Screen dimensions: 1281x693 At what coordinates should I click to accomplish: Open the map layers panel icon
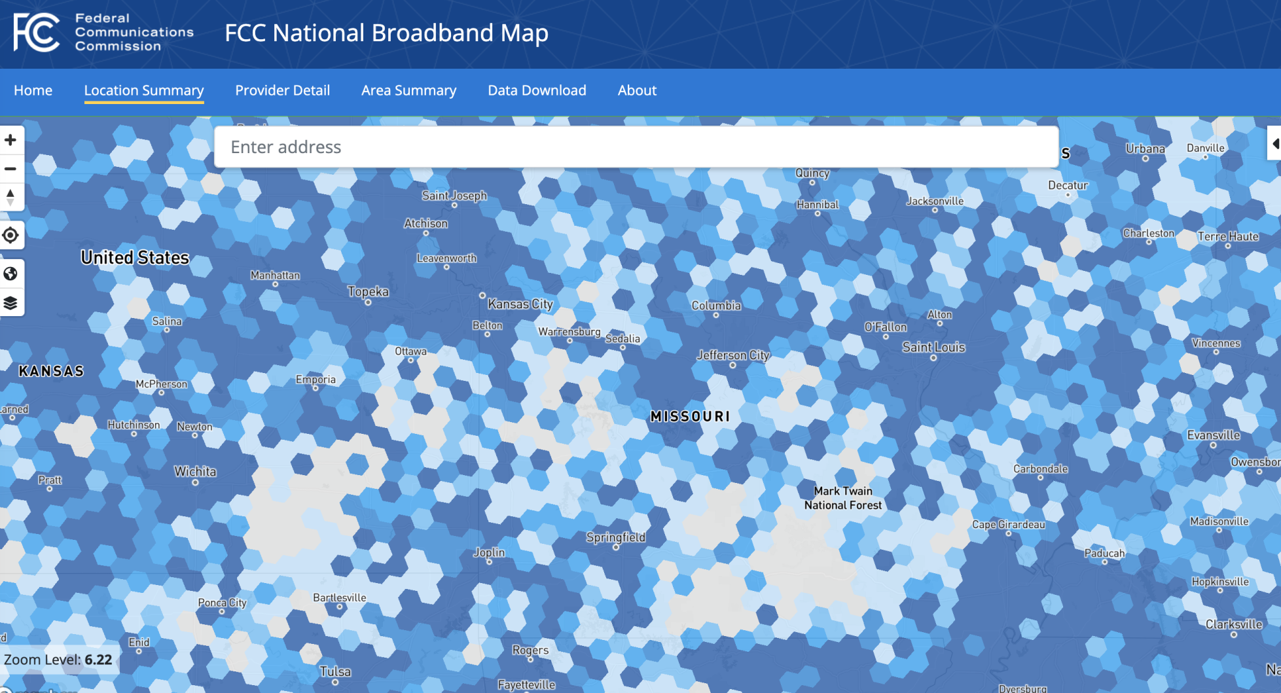(x=11, y=303)
